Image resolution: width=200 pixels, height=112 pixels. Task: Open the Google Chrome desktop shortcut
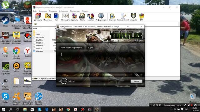click(x=17, y=53)
